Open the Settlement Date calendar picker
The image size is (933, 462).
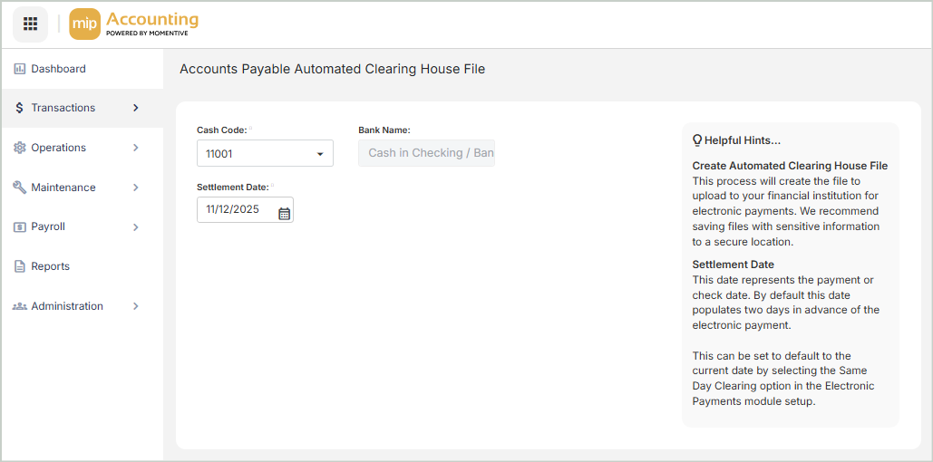point(284,214)
